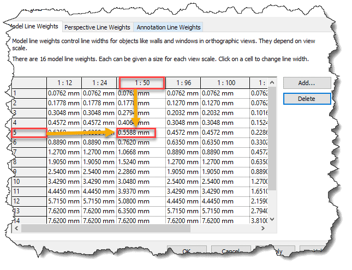The height and width of the screenshot is (270, 352).
Task: Select row header 1
Action: [29, 93]
